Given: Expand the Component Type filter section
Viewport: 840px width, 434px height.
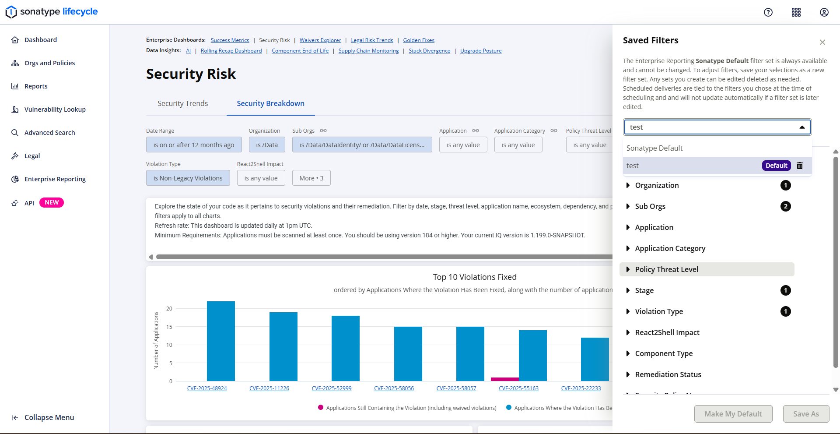Looking at the screenshot, I should [707, 353].
